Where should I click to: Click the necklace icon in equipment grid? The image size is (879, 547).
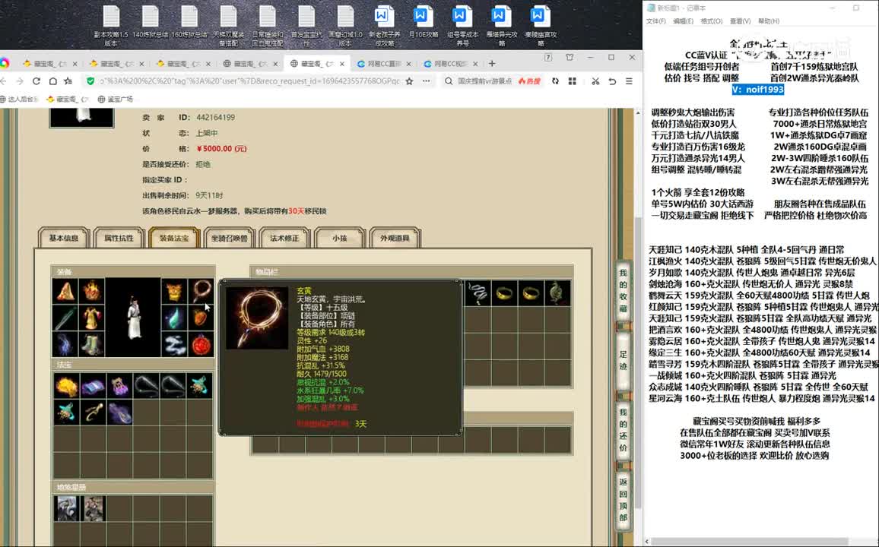[x=201, y=290]
